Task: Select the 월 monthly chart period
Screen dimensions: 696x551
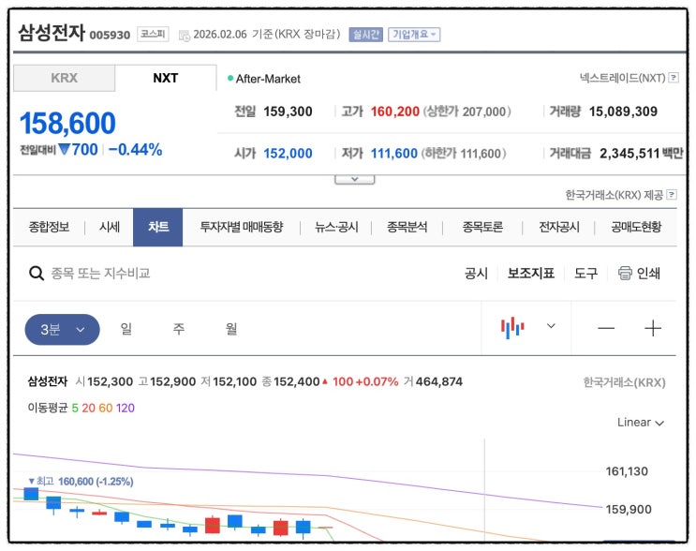Action: (230, 329)
